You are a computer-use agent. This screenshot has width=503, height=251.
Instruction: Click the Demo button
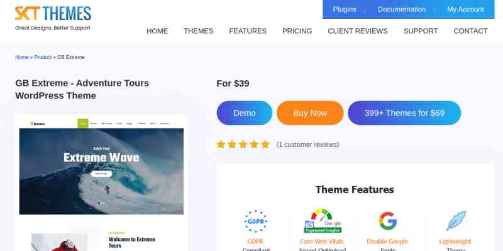pos(245,113)
